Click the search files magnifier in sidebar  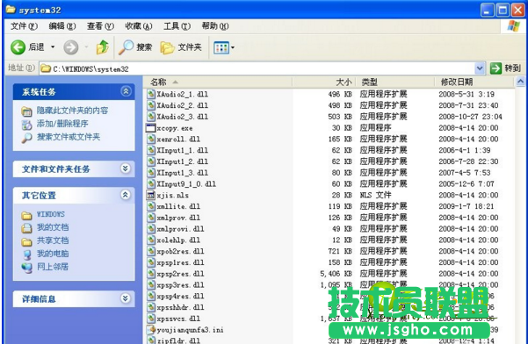[x=26, y=138]
